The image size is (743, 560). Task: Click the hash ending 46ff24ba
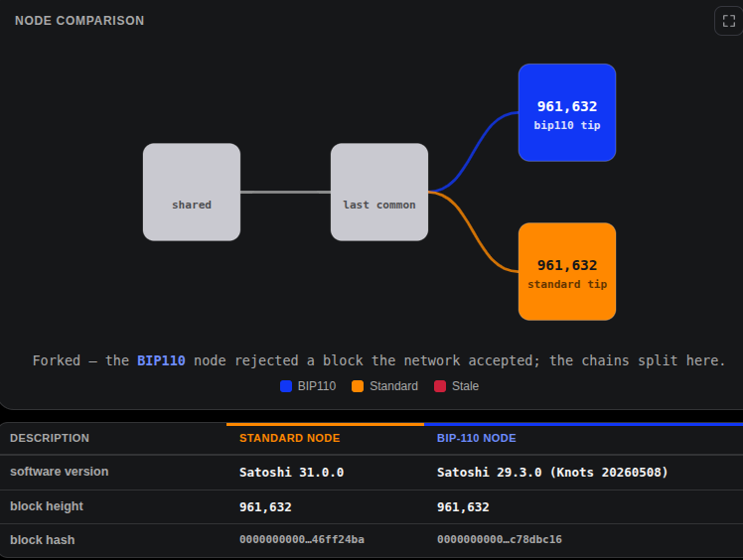[302, 539]
